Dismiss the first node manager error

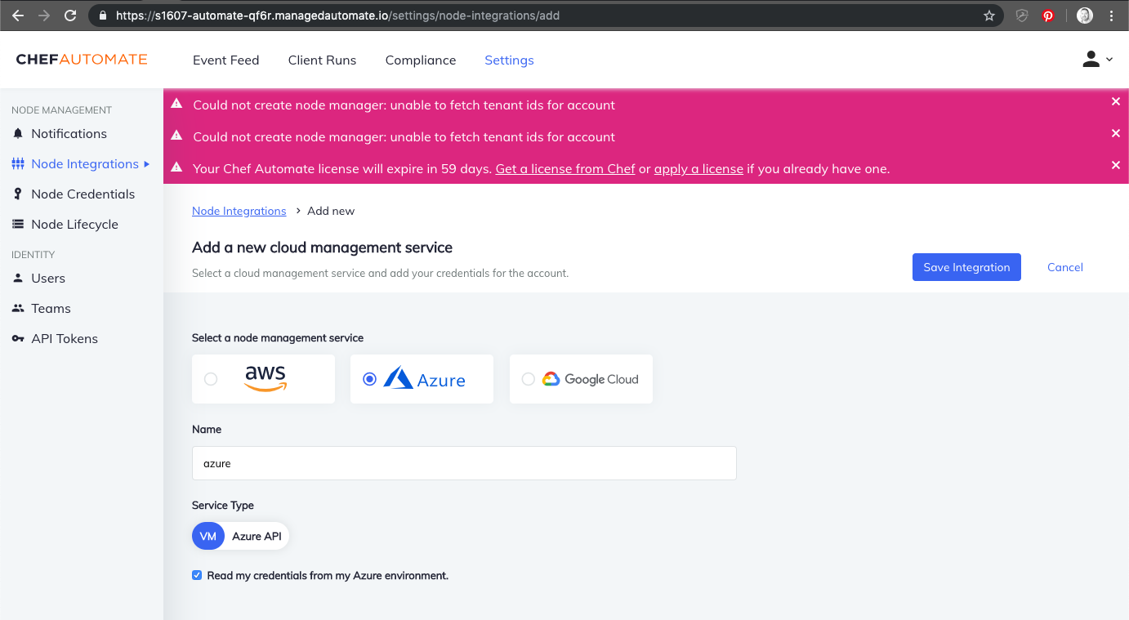(x=1115, y=101)
